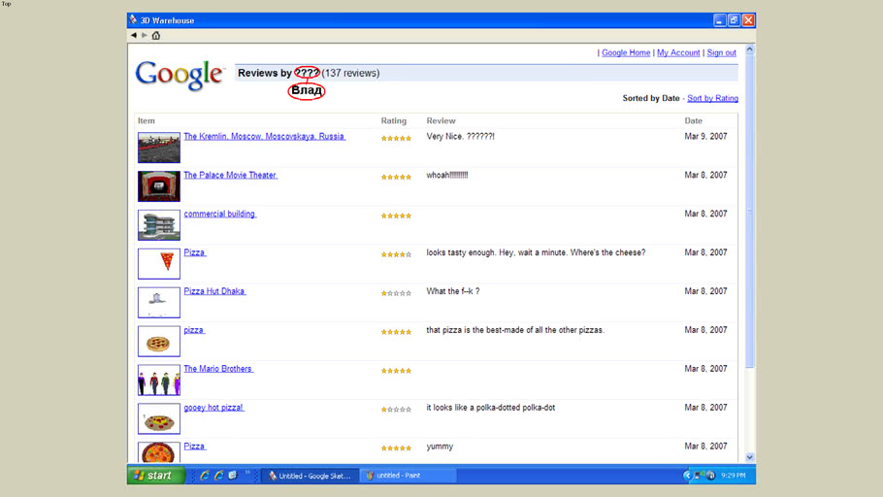Click the Sign out link
The image size is (883, 497).
pos(721,52)
